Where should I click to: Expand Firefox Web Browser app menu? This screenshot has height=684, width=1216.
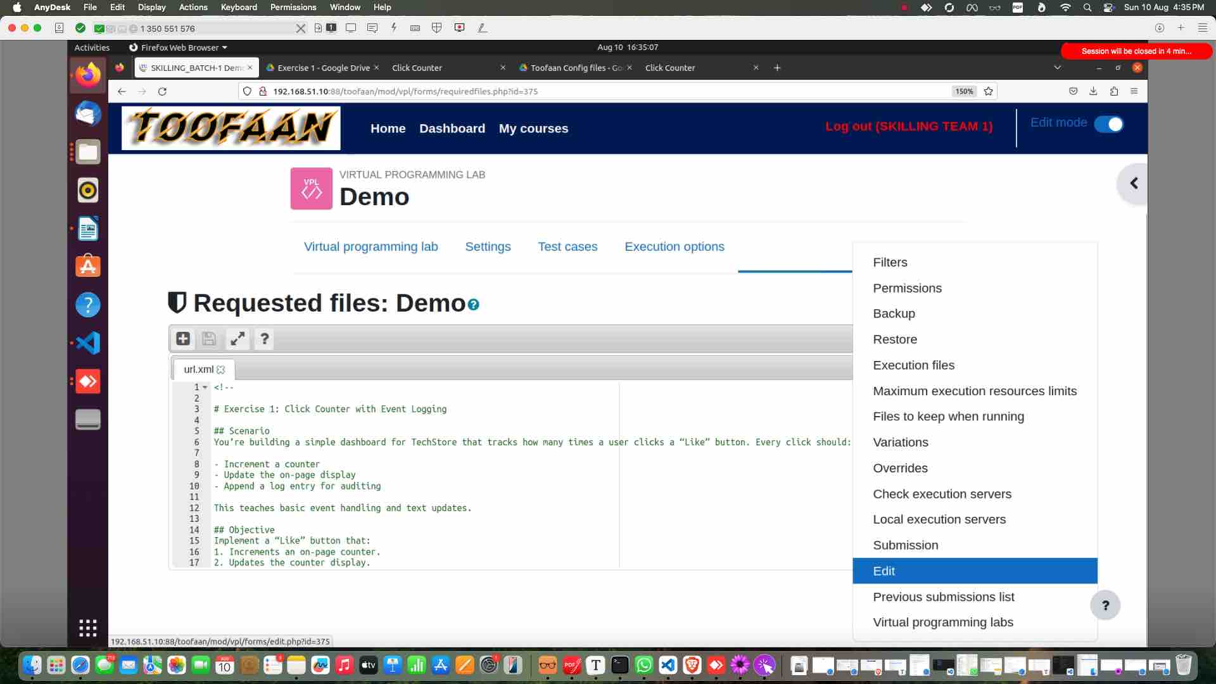pyautogui.click(x=179, y=47)
